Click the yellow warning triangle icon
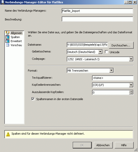 8,134
